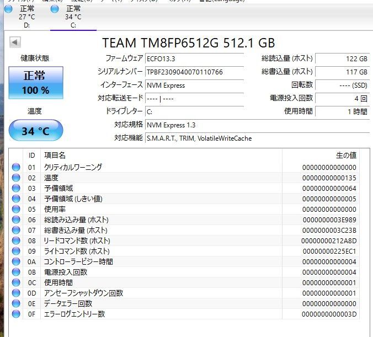Screen dimensions: 373x337
Task: Select the アンセーフシャットダウン回数 attribute name
Action: tap(83, 293)
